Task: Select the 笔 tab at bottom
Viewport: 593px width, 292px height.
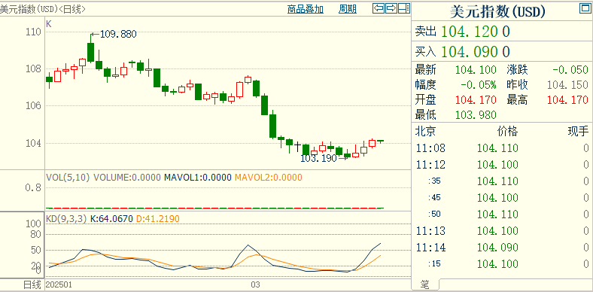Action: [425, 284]
